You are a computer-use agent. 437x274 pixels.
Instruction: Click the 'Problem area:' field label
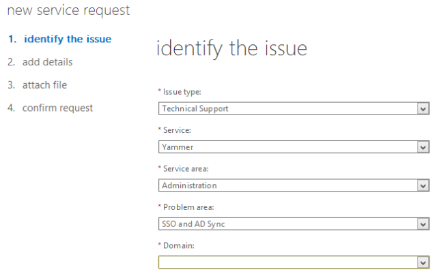(x=186, y=207)
